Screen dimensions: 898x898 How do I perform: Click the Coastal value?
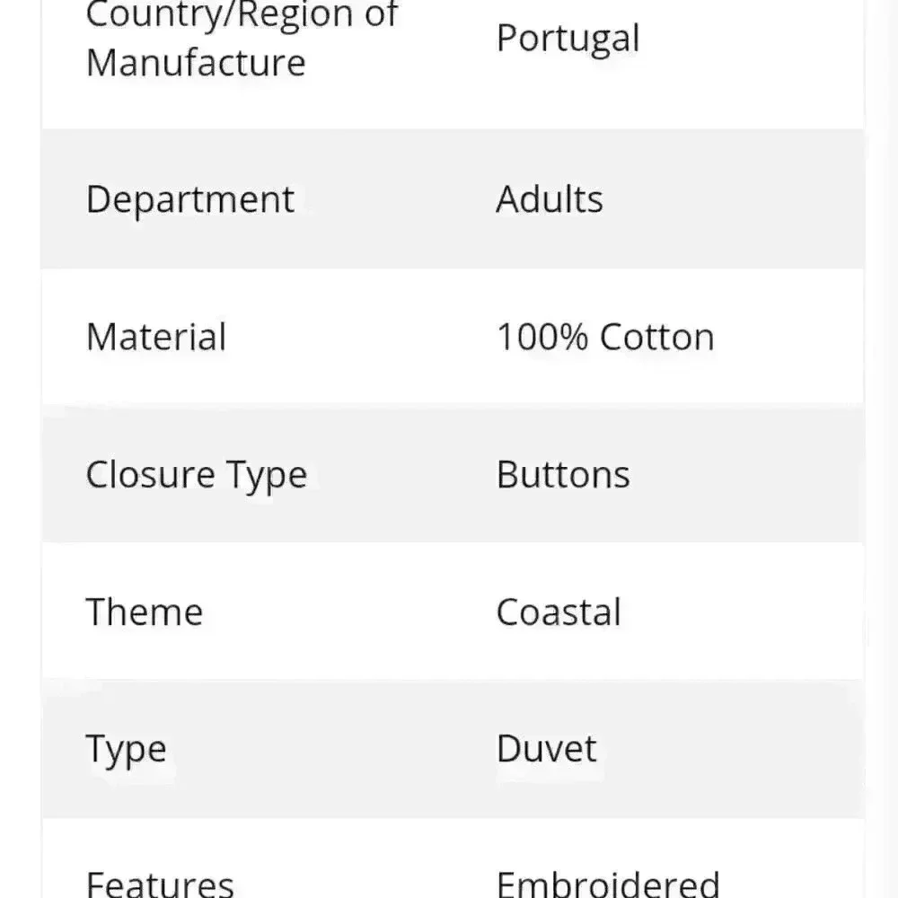pyautogui.click(x=559, y=612)
